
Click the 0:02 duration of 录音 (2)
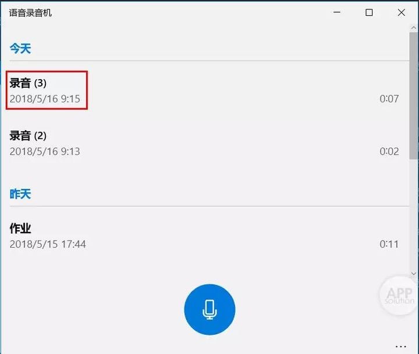coord(389,151)
